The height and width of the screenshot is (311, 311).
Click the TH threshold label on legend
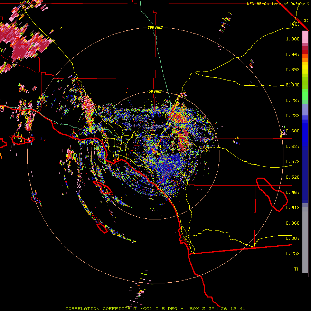pyautogui.click(x=297, y=269)
